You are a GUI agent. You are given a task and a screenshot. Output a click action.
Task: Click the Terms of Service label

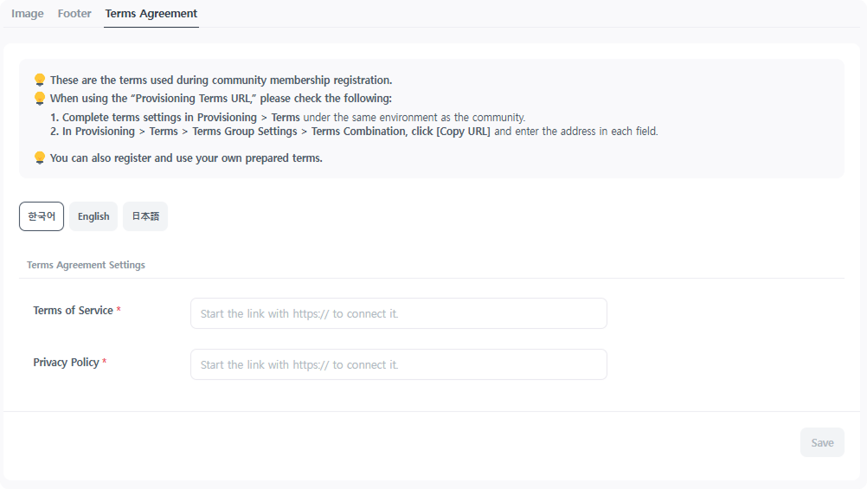point(73,311)
